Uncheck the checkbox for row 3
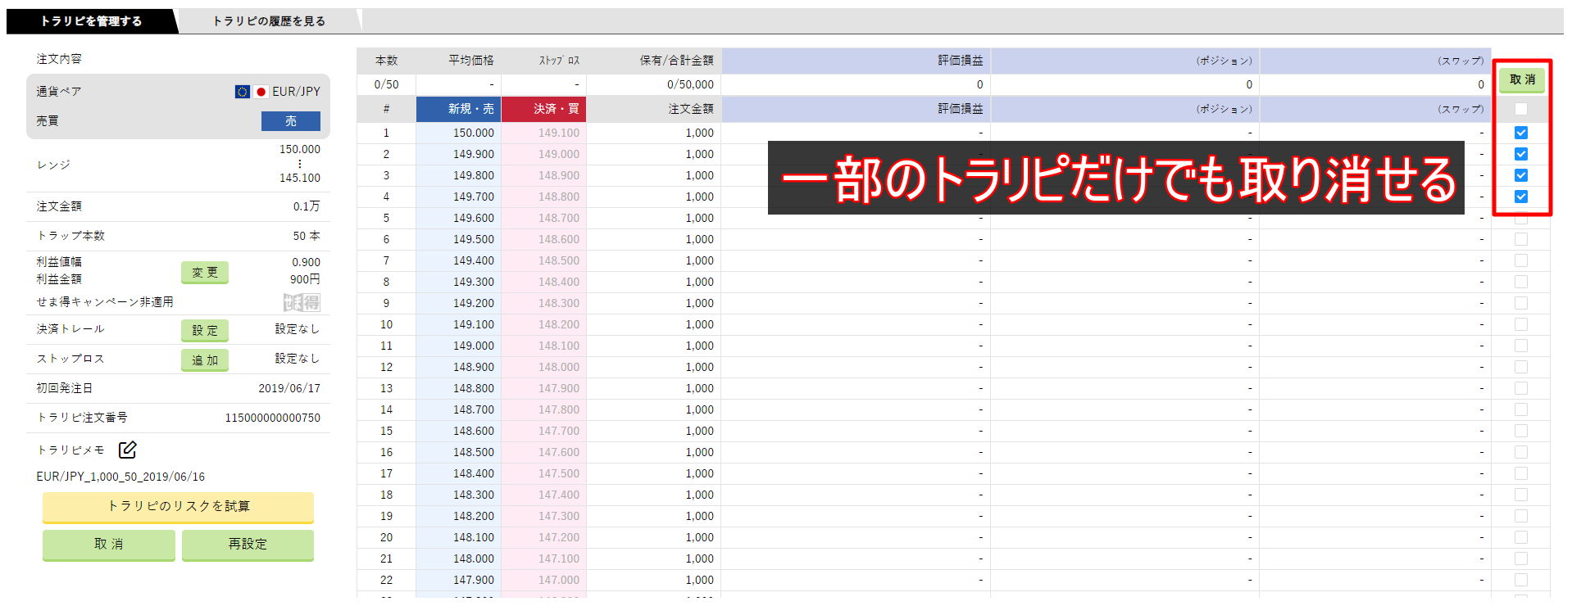Image resolution: width=1572 pixels, height=615 pixels. (1521, 175)
